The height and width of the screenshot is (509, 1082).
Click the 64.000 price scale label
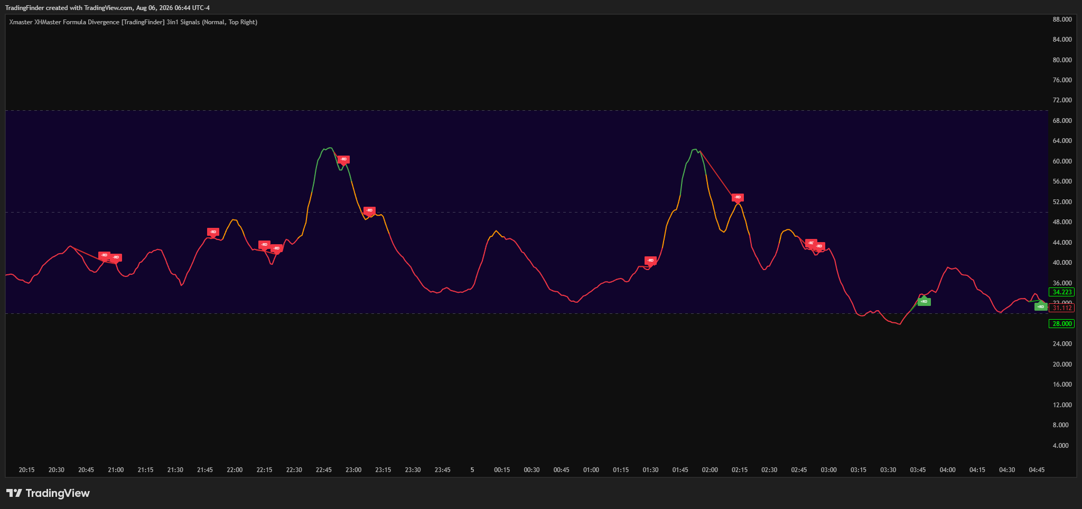1062,141
